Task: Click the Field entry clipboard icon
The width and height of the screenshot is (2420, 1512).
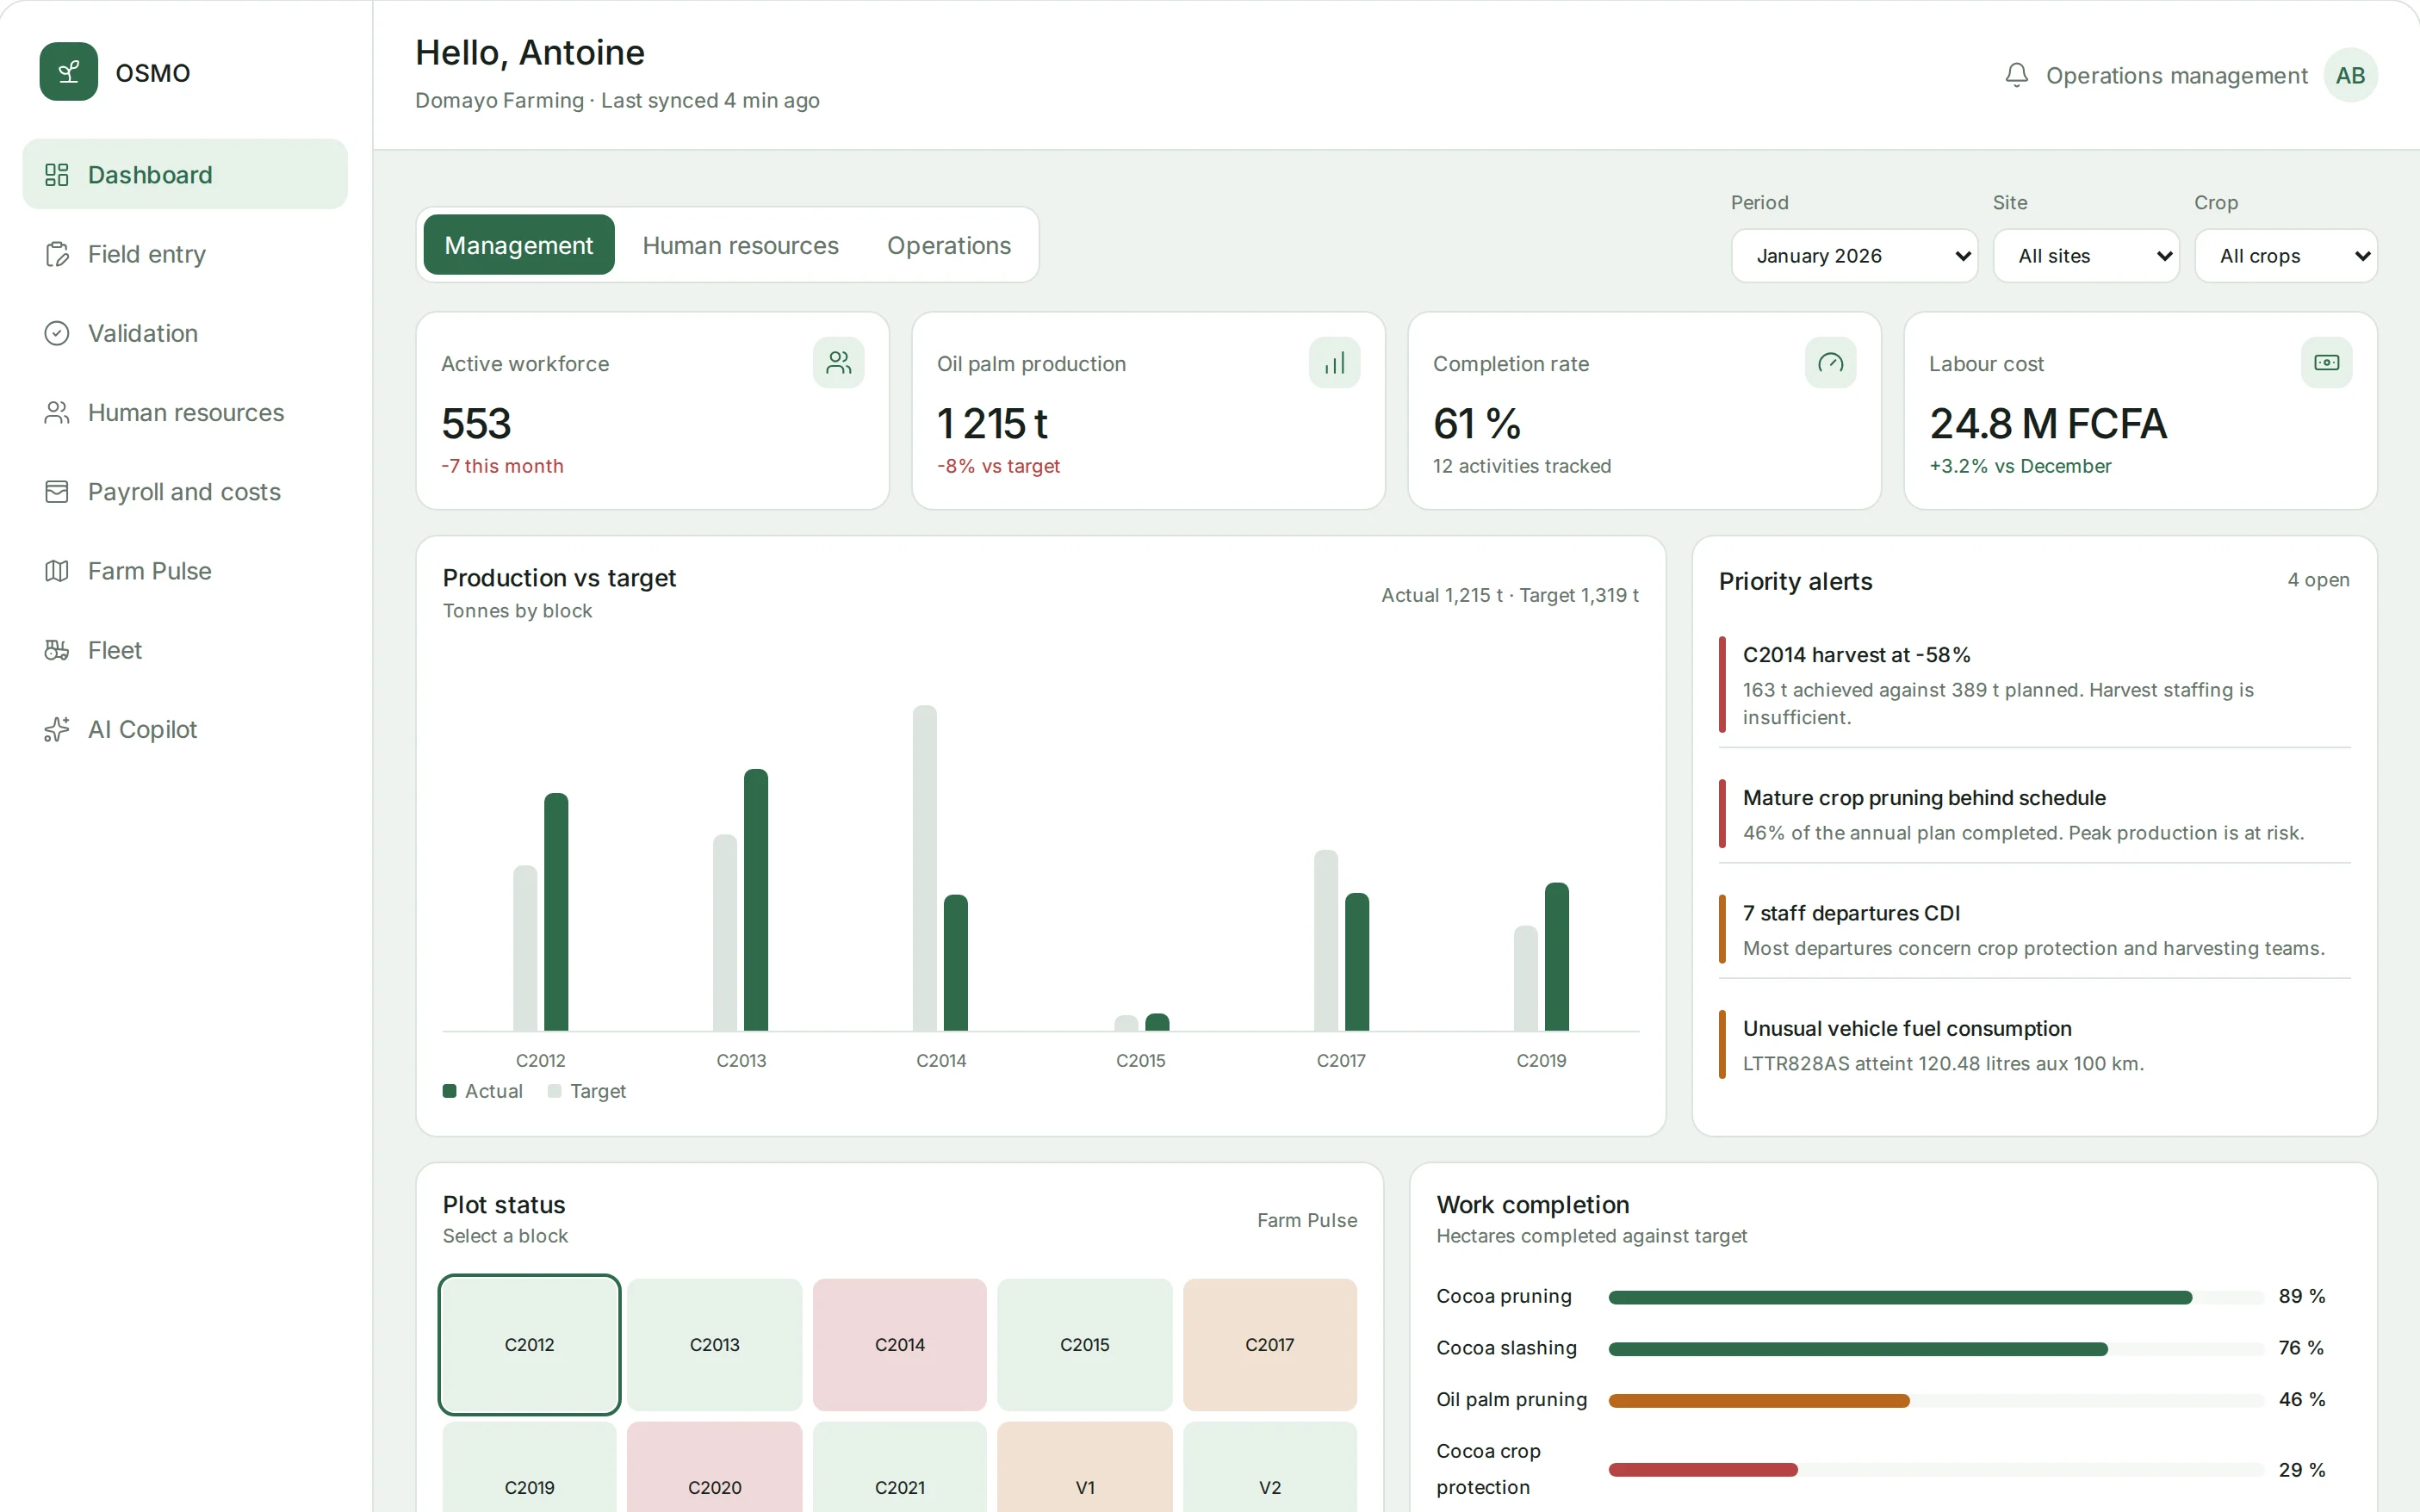Action: point(57,254)
